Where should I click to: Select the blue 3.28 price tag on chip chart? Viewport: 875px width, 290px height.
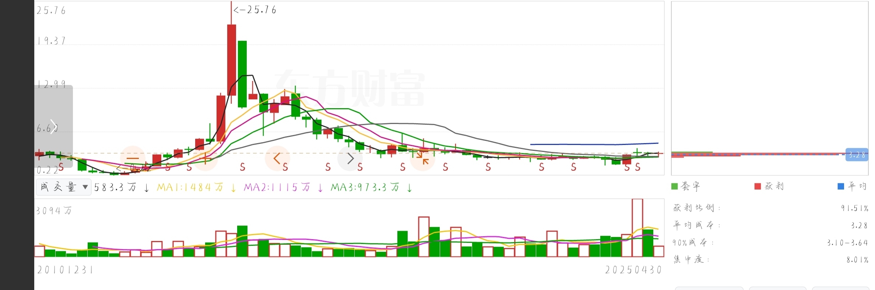857,155
